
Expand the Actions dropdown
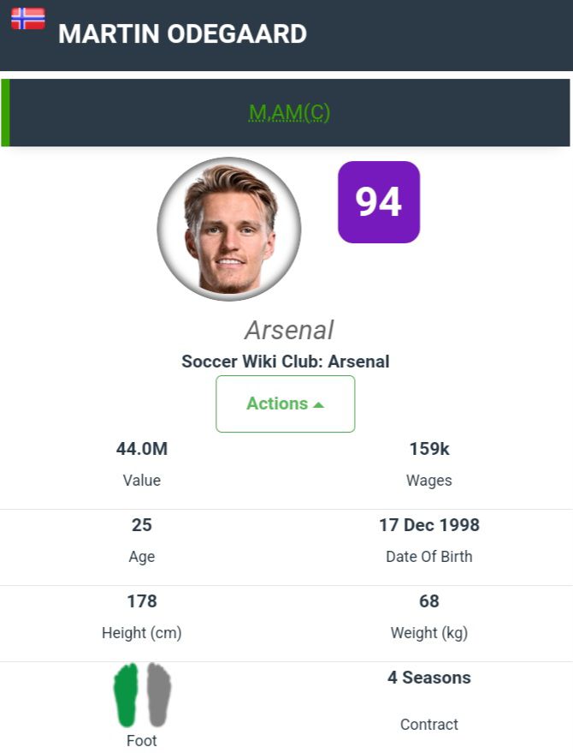[285, 403]
